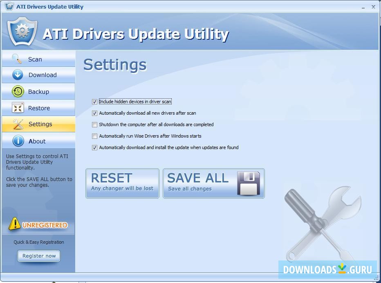
Task: Select the Restore tool icon
Action: [18, 107]
